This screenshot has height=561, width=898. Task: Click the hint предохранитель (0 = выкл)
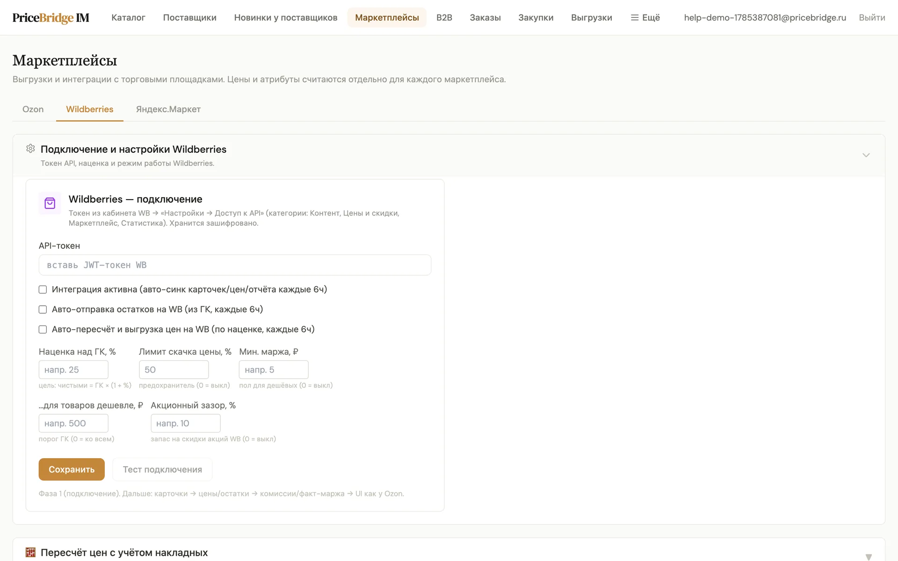pos(184,386)
